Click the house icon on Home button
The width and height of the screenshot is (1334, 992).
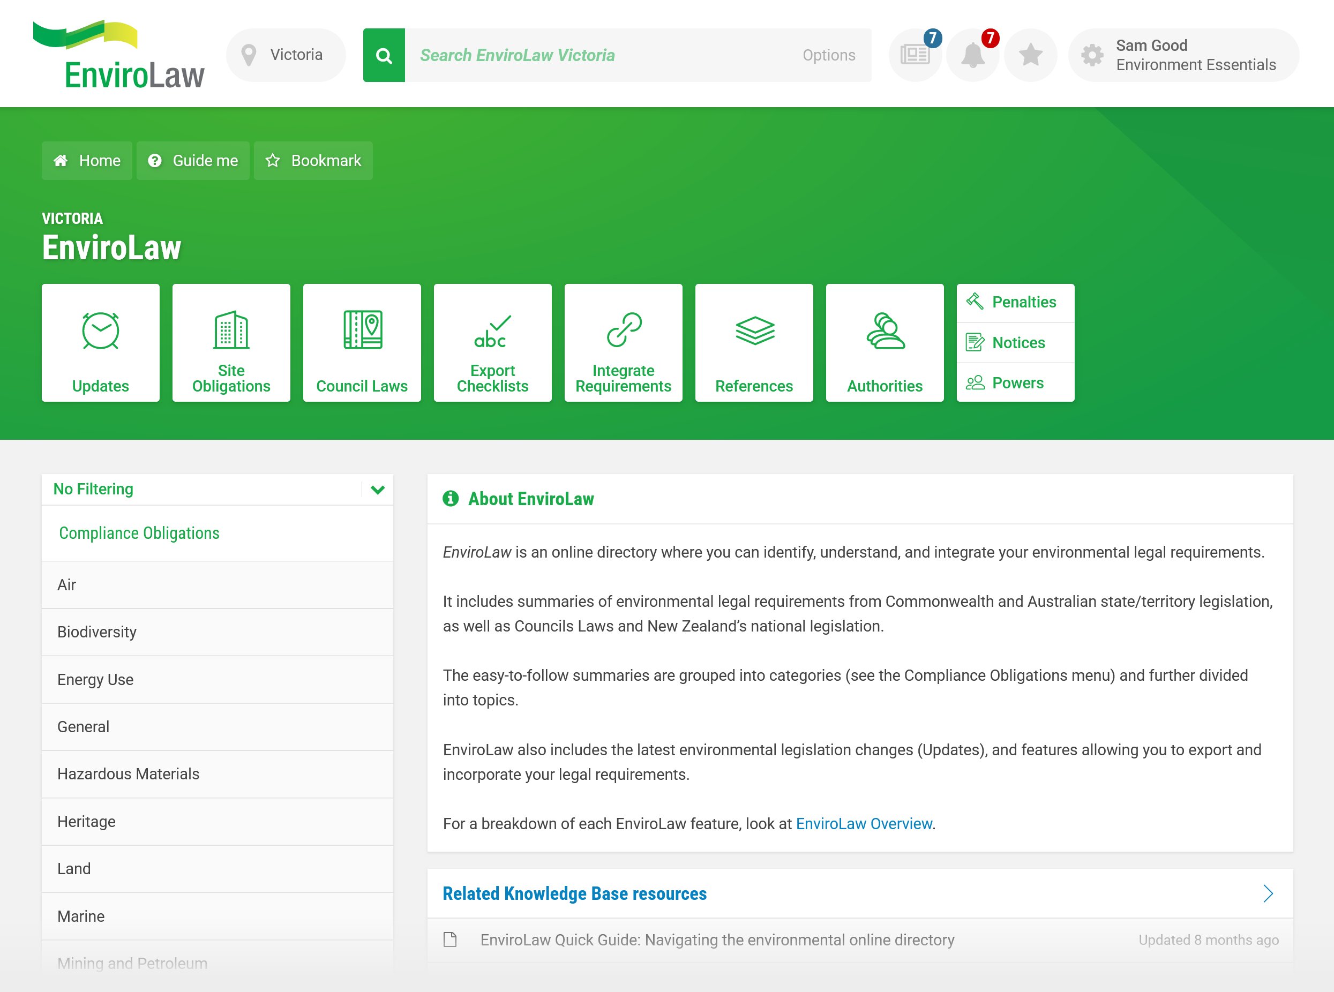(x=61, y=160)
